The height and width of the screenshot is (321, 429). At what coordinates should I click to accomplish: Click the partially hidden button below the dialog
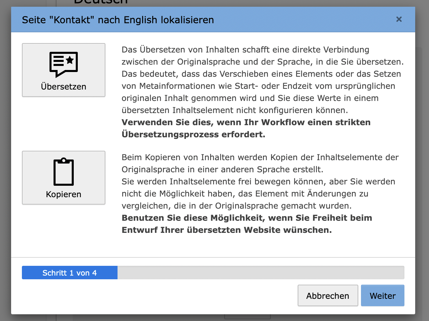tap(247, 317)
